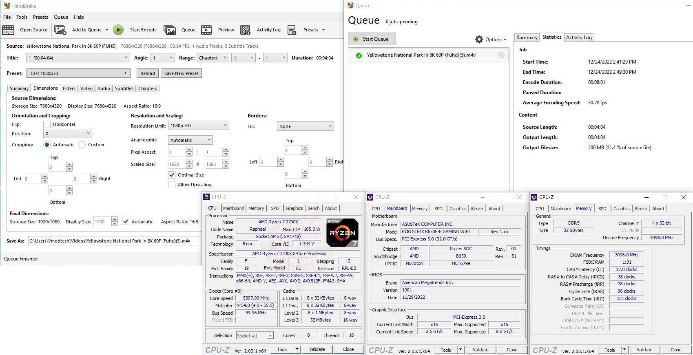
Task: Open the Fast 1080p30 preset selector
Action: point(78,73)
